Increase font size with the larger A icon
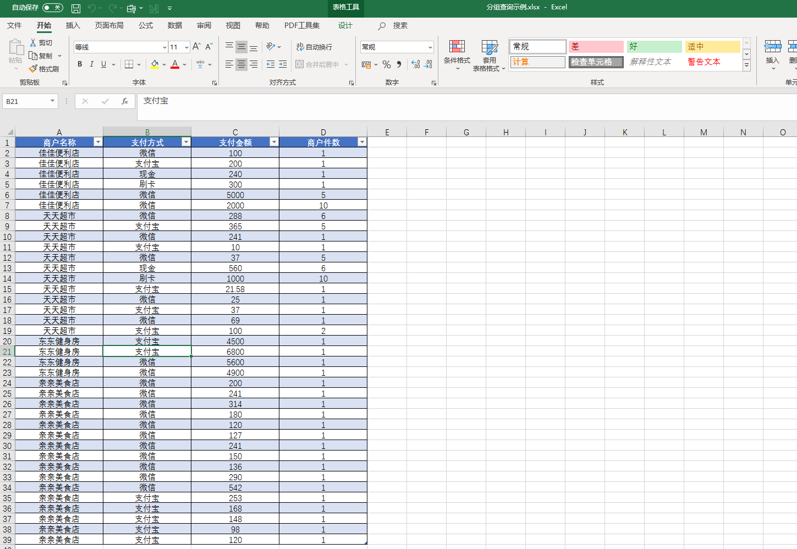This screenshot has height=549, width=797. pyautogui.click(x=196, y=47)
